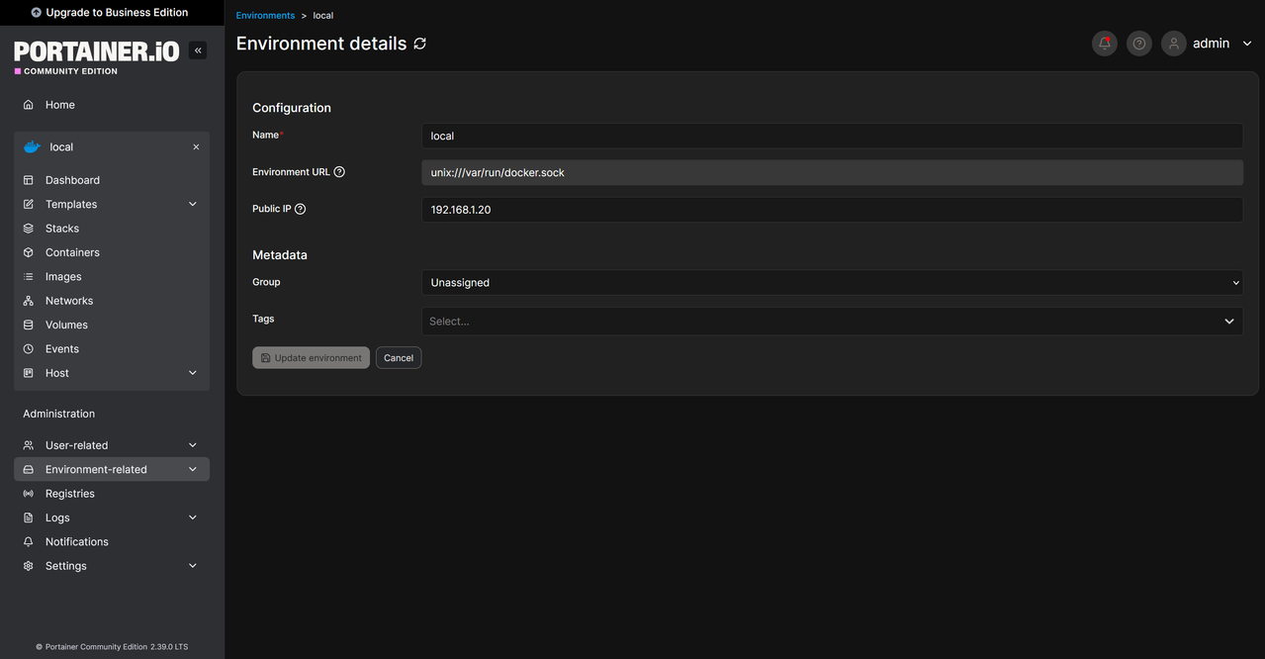Focus the Name input field
Screen dimensions: 1265x659
click(832, 136)
